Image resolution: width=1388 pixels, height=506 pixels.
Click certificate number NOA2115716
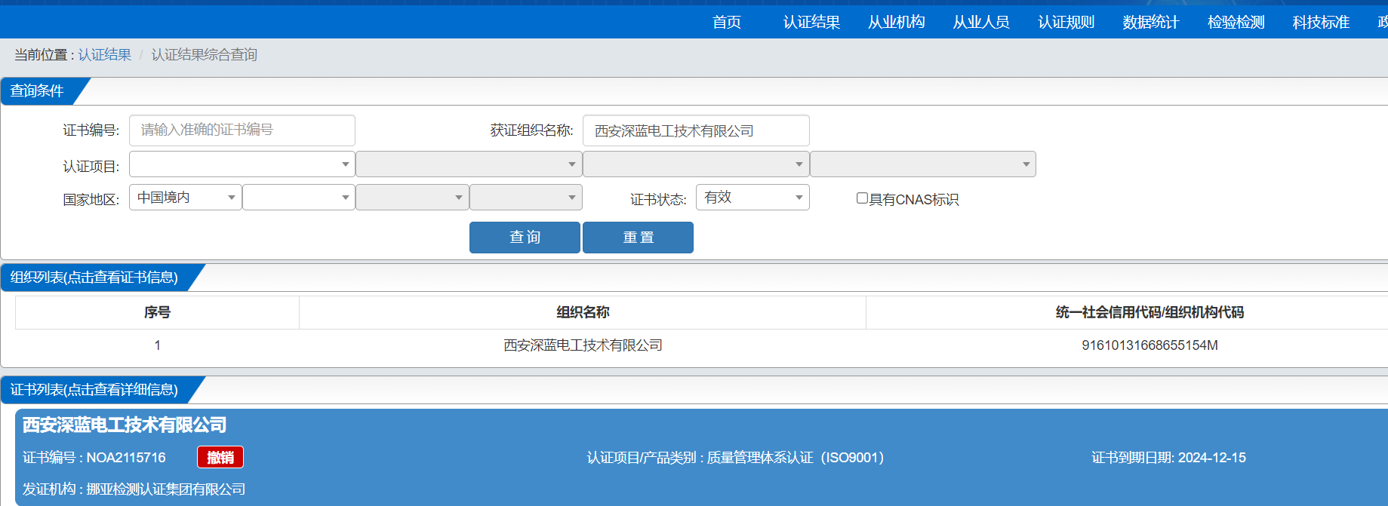click(126, 458)
